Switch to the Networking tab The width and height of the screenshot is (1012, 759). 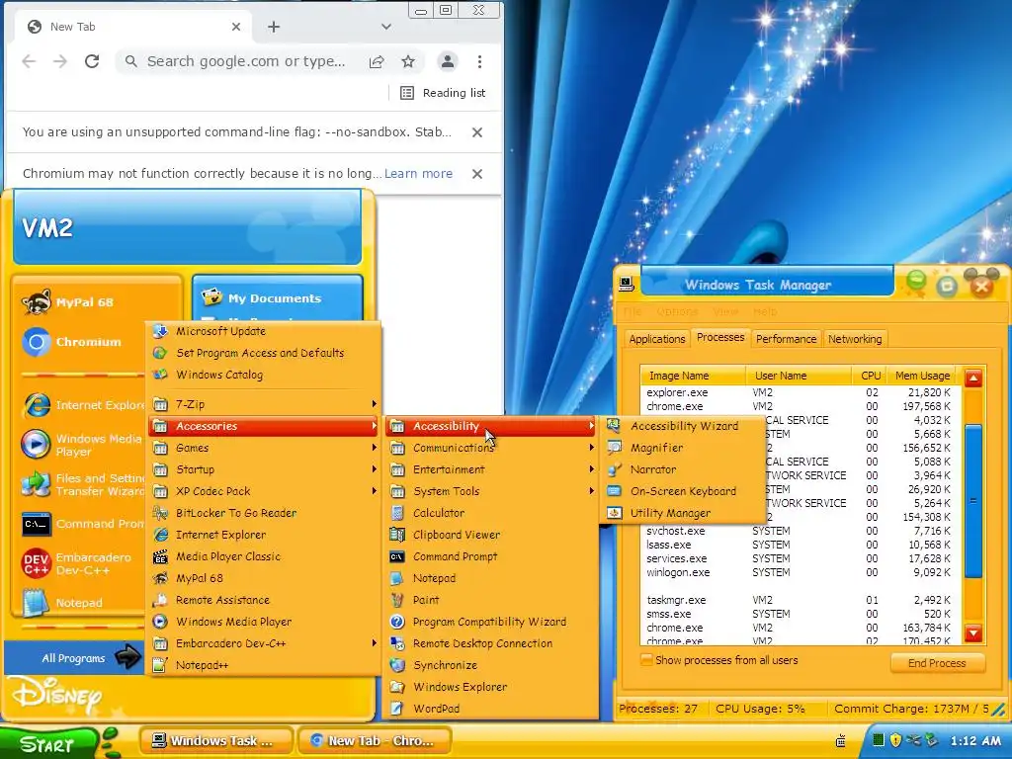click(x=855, y=339)
